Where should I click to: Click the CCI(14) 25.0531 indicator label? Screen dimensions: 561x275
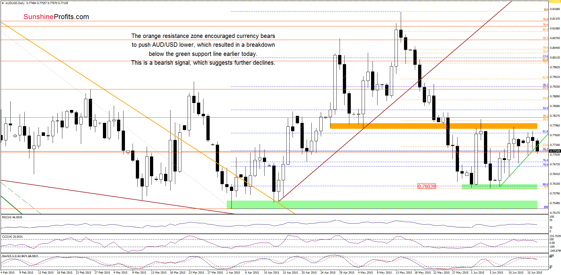coord(12,237)
